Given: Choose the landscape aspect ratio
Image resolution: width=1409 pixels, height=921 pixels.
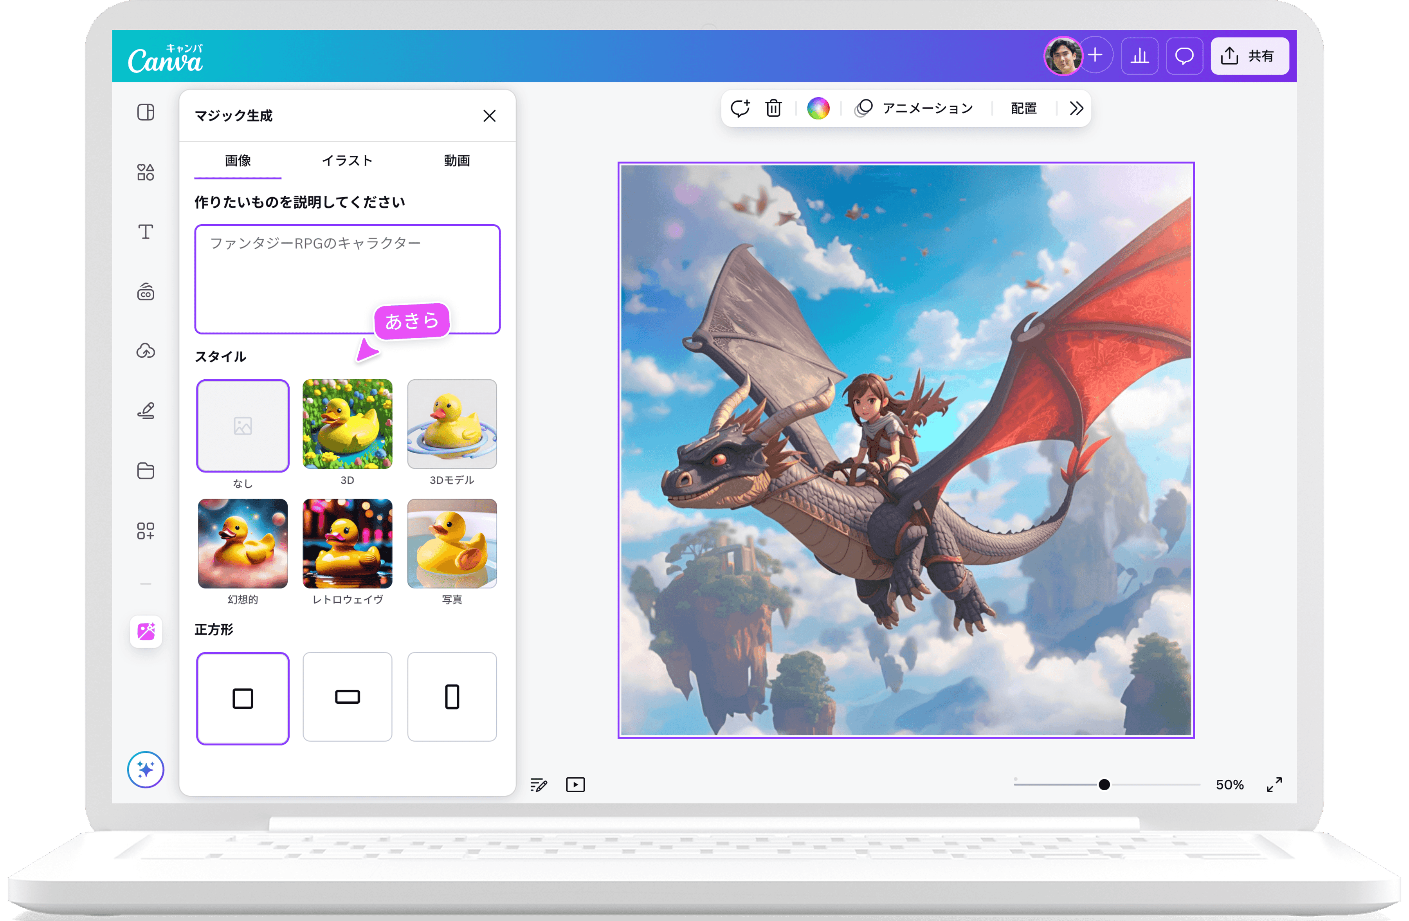Looking at the screenshot, I should [x=348, y=697].
